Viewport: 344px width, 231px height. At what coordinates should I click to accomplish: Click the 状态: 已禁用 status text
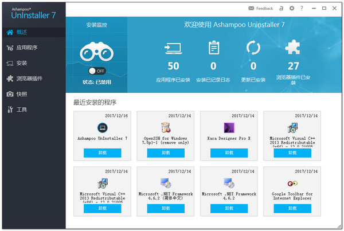pyautogui.click(x=97, y=83)
